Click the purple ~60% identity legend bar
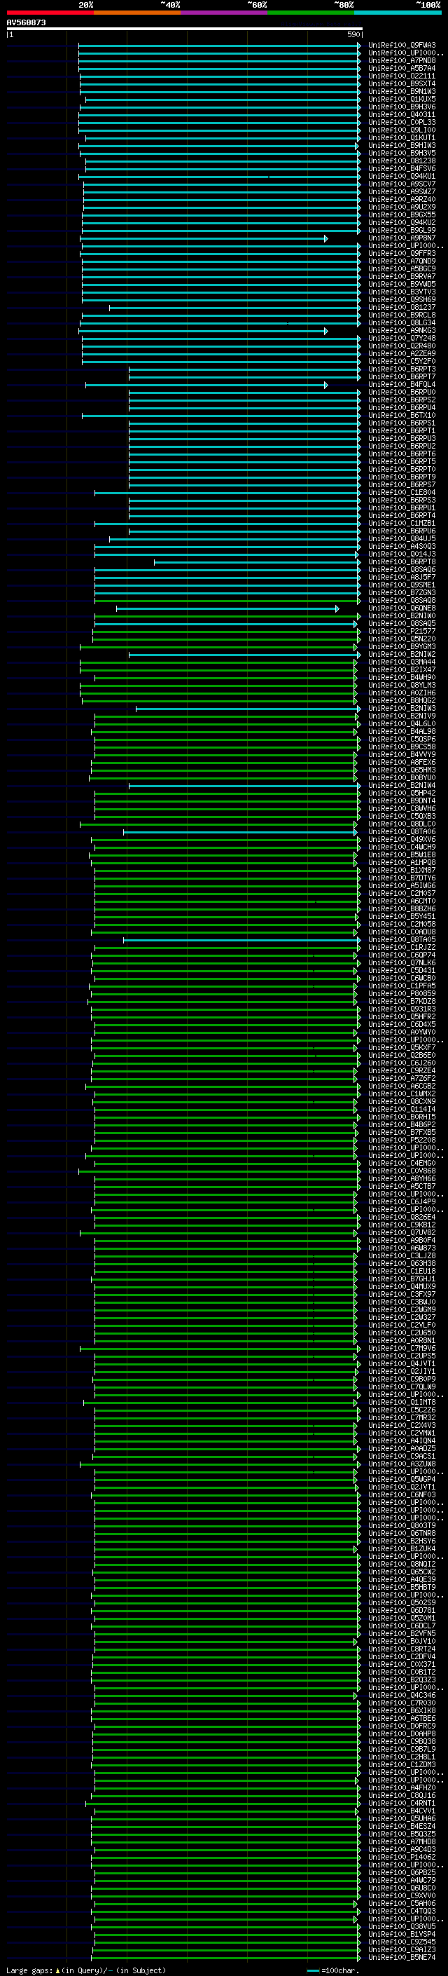Screen dimensions: 448x1976 [223, 13]
